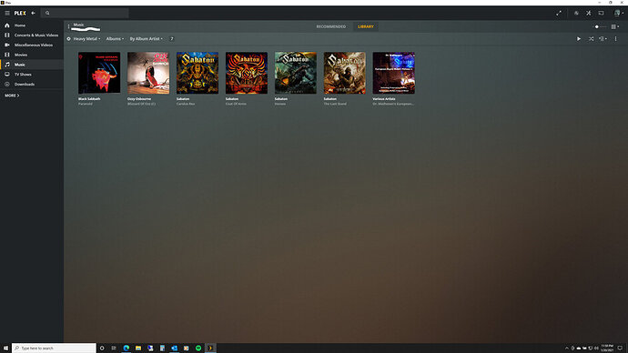Screen dimensions: 628x353
Task: Open Sabaton Carolus Rex album cover
Action: [198, 73]
